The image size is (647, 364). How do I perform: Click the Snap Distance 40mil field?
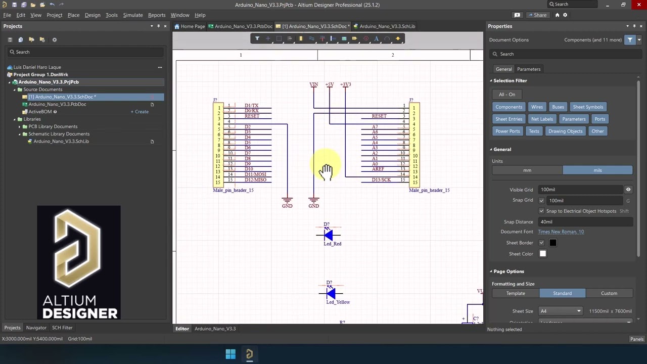[585, 222]
